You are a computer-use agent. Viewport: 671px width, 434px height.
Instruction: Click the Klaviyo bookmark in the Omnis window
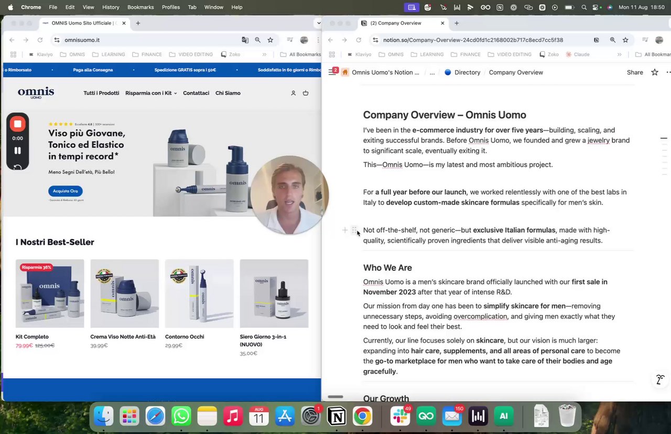(x=40, y=55)
